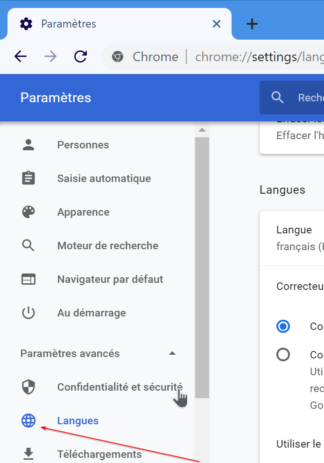Open Téléchargements settings
The image size is (324, 463).
(99, 454)
